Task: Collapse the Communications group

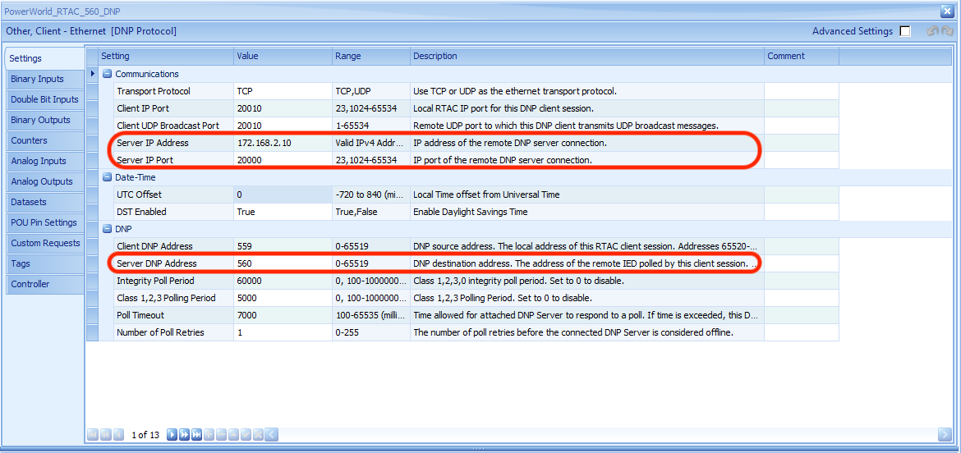Action: click(108, 74)
